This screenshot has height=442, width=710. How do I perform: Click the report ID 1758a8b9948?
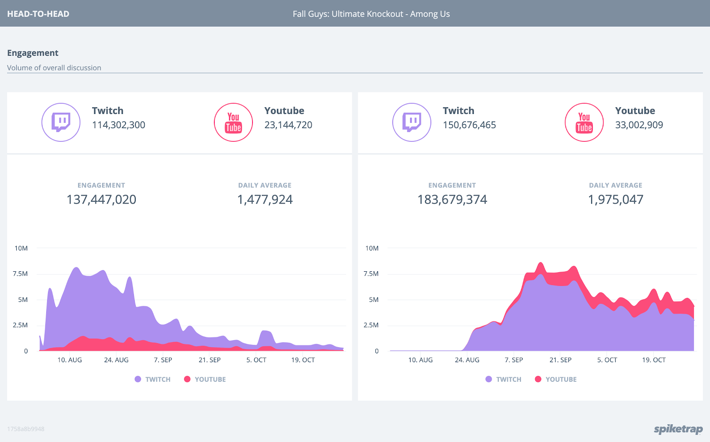coord(26,429)
